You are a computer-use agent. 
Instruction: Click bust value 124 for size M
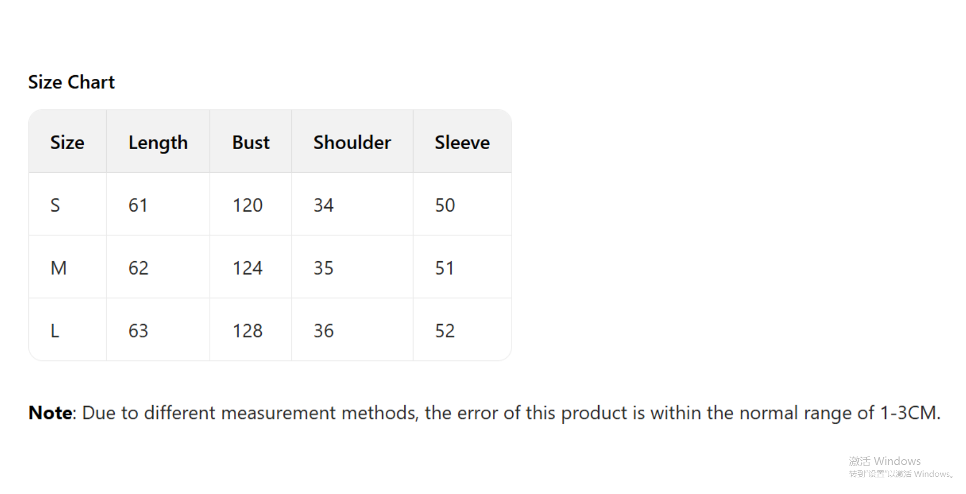[x=247, y=268]
